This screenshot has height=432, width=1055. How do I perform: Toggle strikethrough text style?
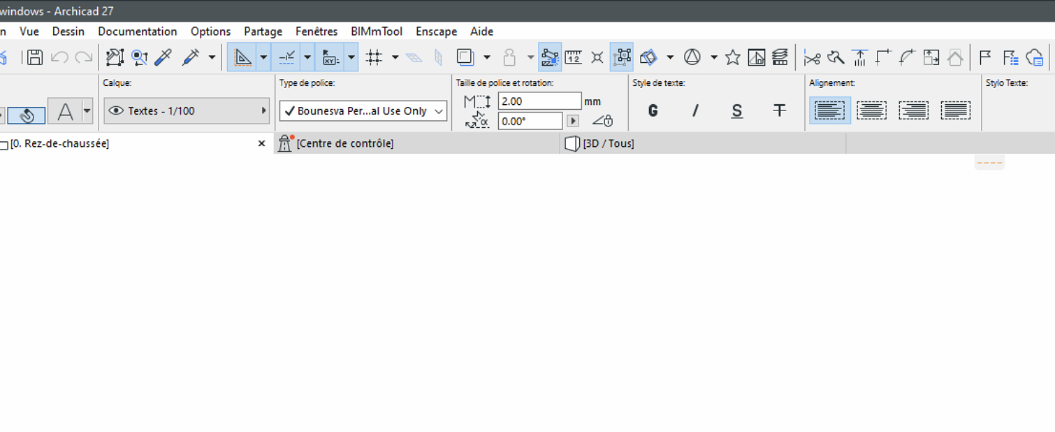click(x=780, y=110)
